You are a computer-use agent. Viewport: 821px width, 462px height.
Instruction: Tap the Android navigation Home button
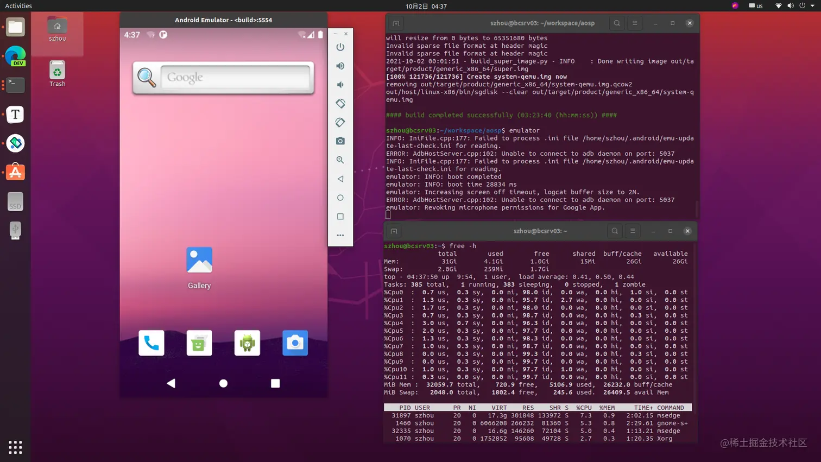point(223,383)
